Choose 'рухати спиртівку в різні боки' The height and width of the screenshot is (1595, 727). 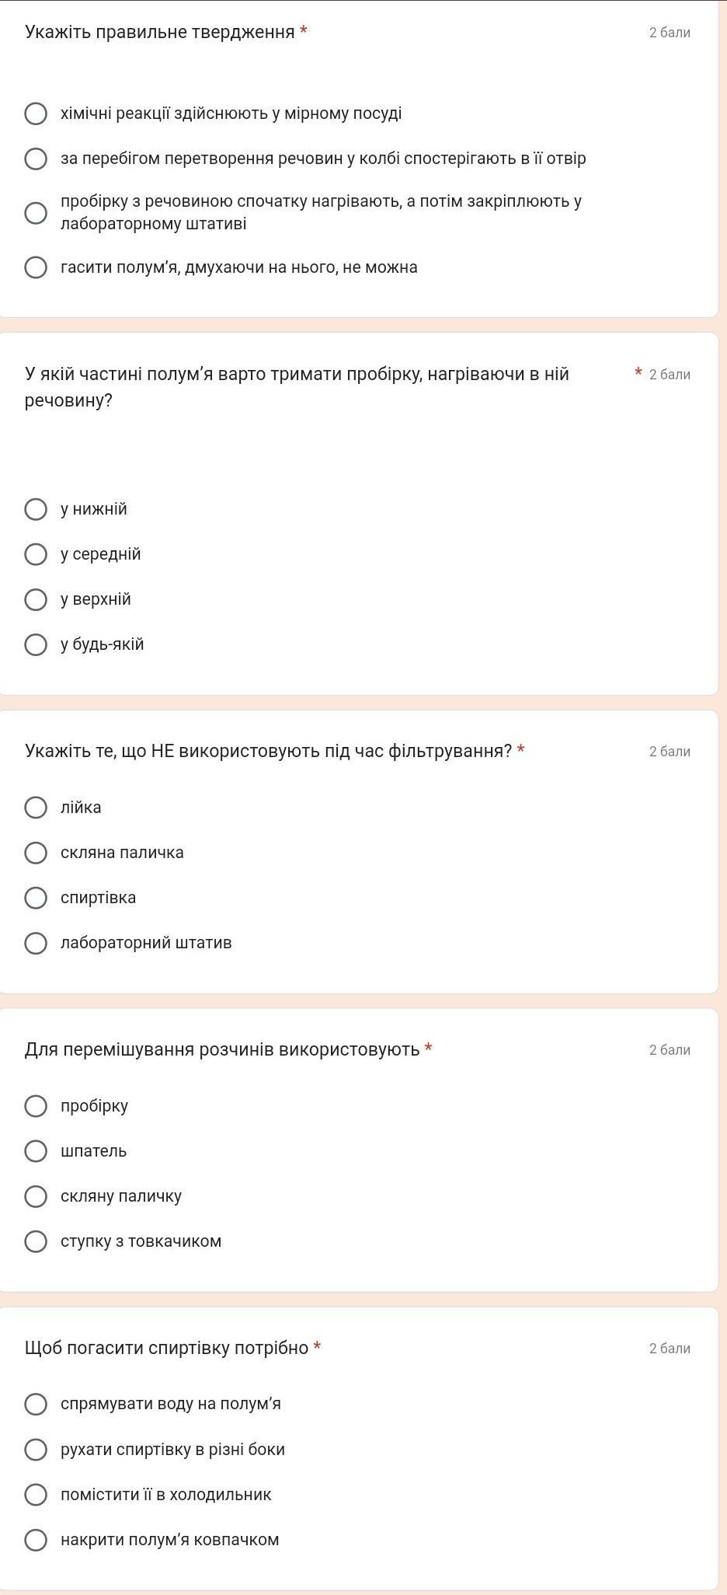[36, 1450]
